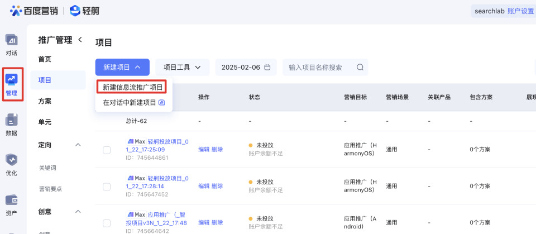Click 编辑 link for project ID 745644861
The height and width of the screenshot is (234, 536).
tap(204, 149)
